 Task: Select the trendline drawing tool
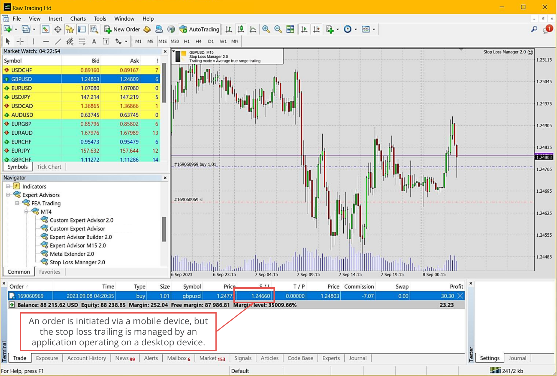[58, 41]
